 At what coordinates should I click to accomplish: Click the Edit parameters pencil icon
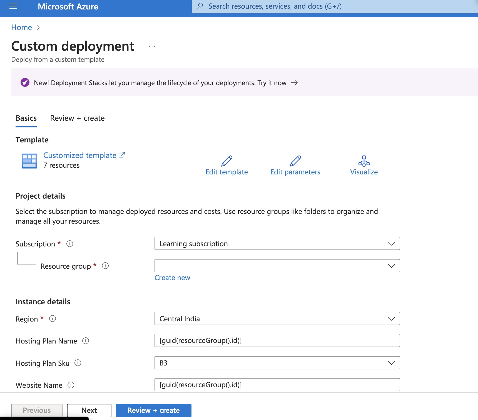coord(295,161)
